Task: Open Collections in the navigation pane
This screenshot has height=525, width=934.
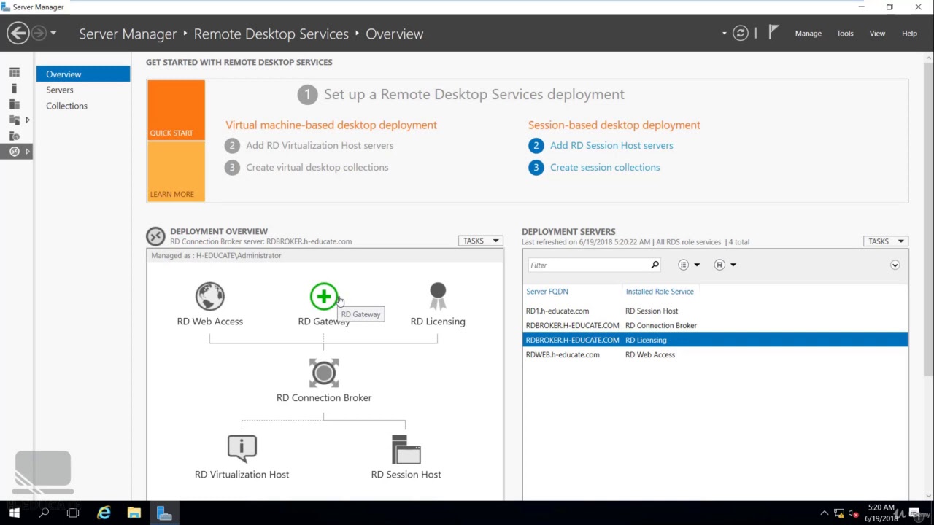Action: [66, 106]
